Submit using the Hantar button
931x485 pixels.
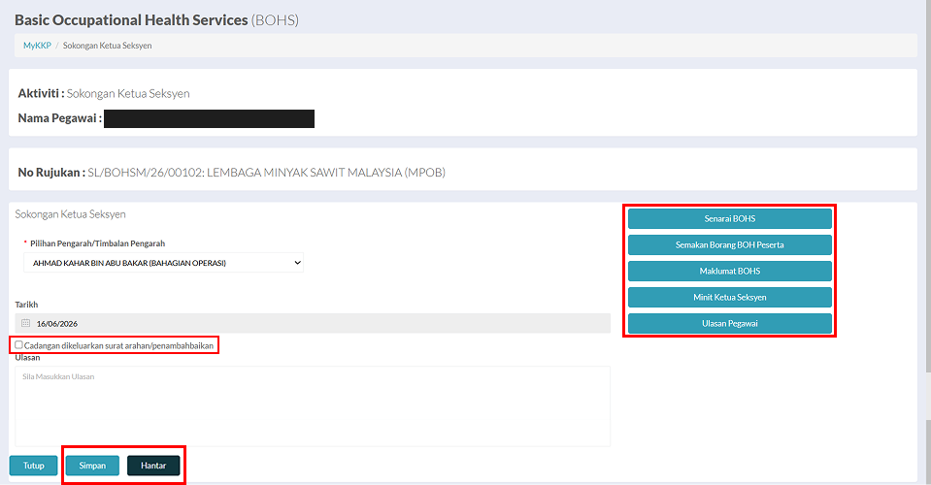(x=153, y=466)
